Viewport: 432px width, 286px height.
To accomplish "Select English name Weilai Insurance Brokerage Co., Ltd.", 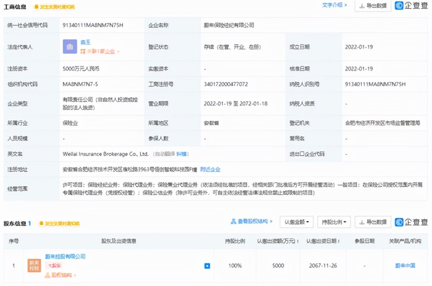I will (105, 154).
